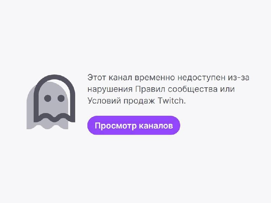Select the Правил сообщества phrase
This screenshot has height=203, width=271.
click(176, 89)
